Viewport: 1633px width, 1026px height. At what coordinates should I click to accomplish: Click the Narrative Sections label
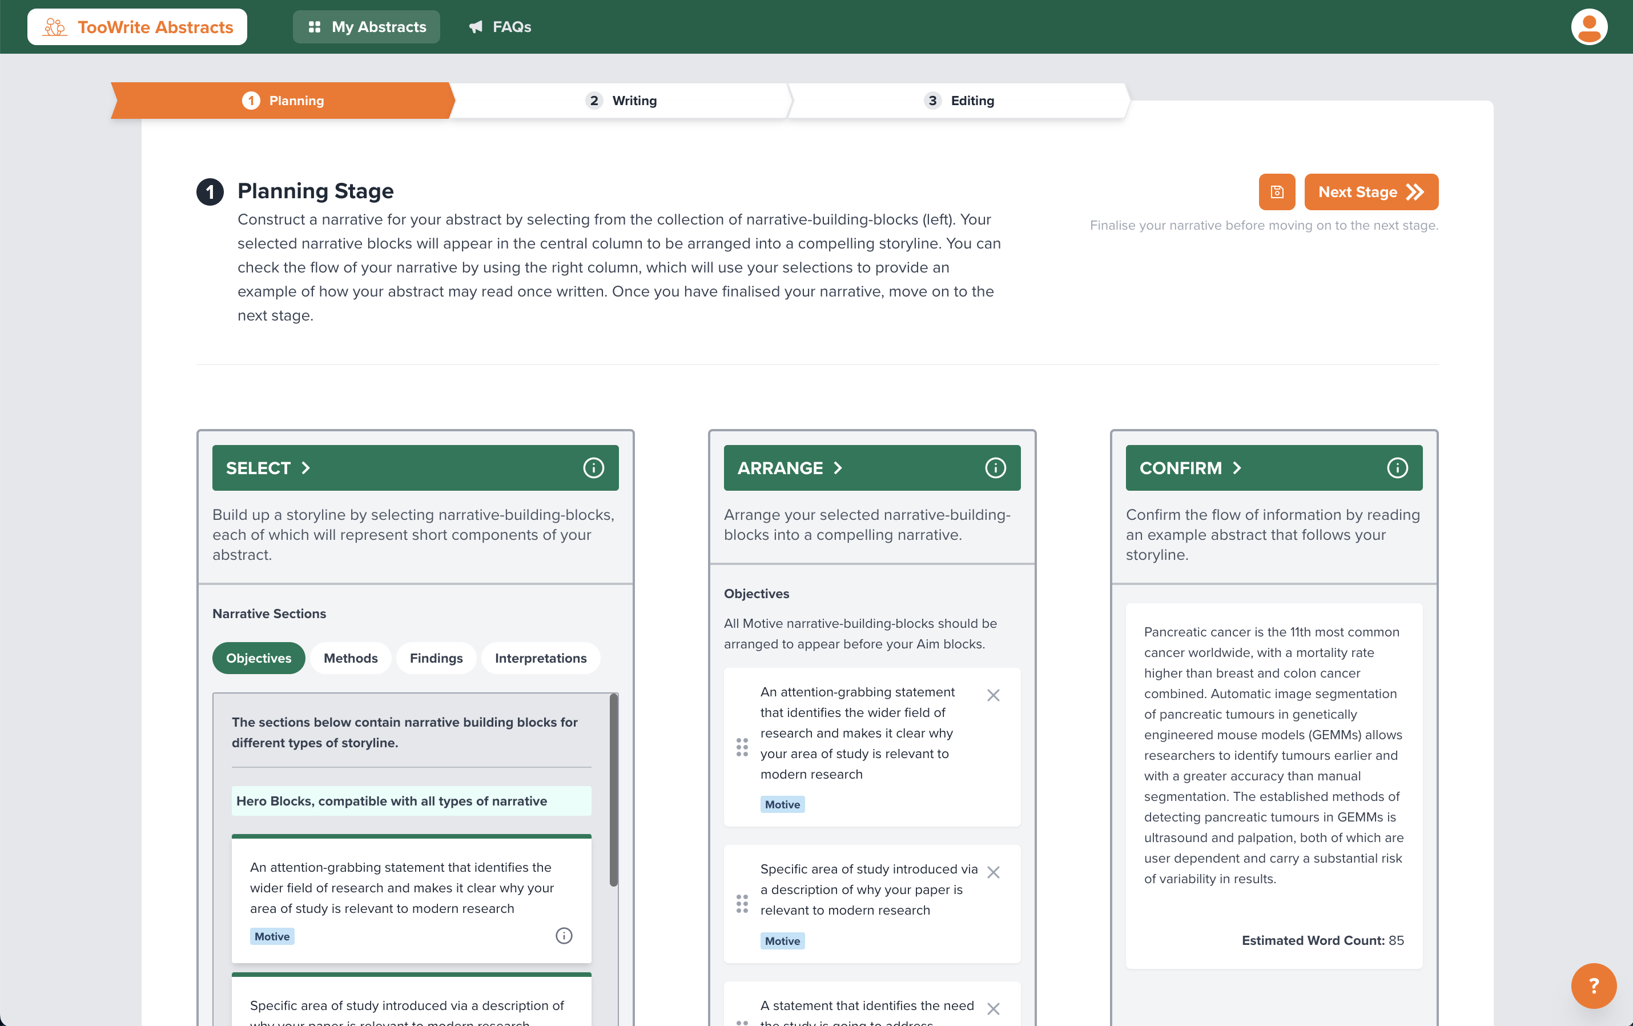270,614
